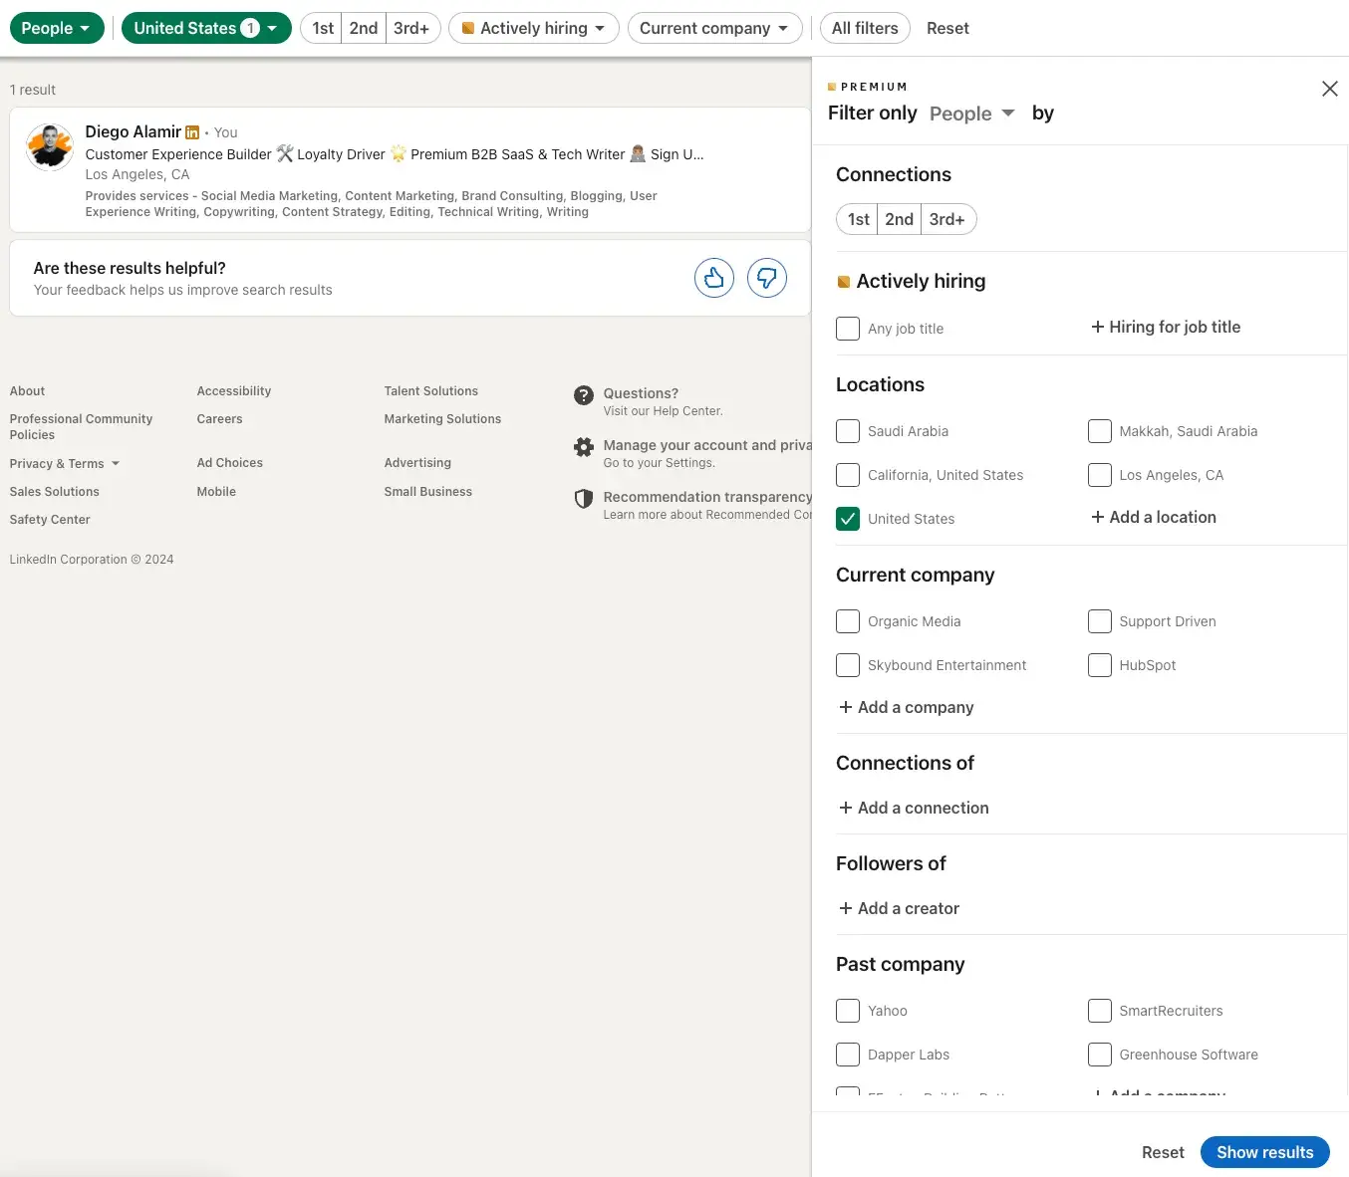Click the Questions help circle icon
The height and width of the screenshot is (1177, 1349).
tap(584, 395)
